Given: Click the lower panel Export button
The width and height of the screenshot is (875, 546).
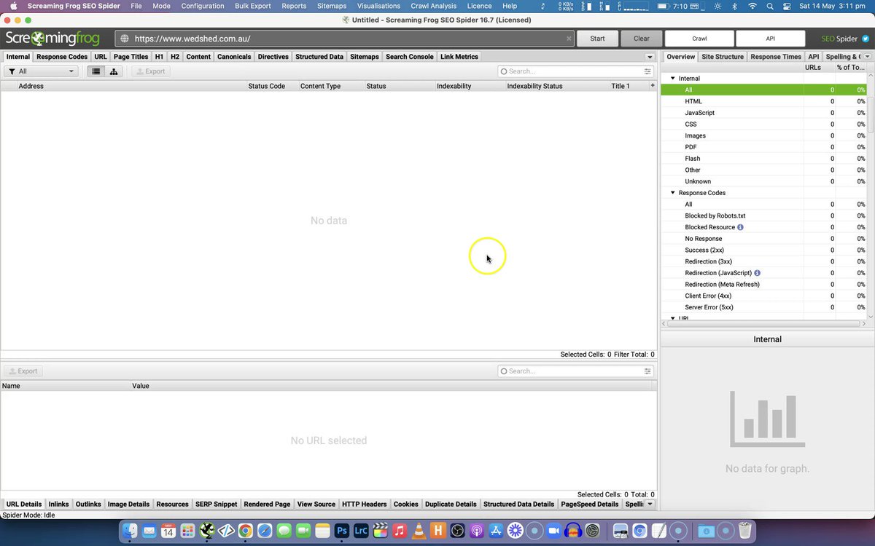Looking at the screenshot, I should click(23, 371).
